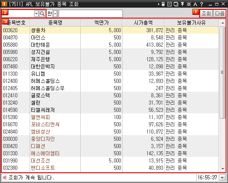Sort by 종목명 column header
Image resolution: width=228 pixels, height=183 pixels.
(55, 23)
